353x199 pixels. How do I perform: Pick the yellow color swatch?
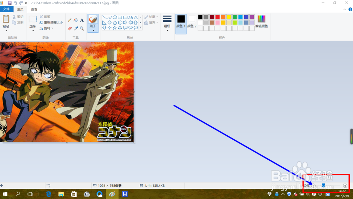pyautogui.click(x=229, y=17)
